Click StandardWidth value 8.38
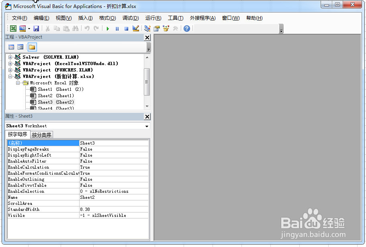 pos(114,209)
